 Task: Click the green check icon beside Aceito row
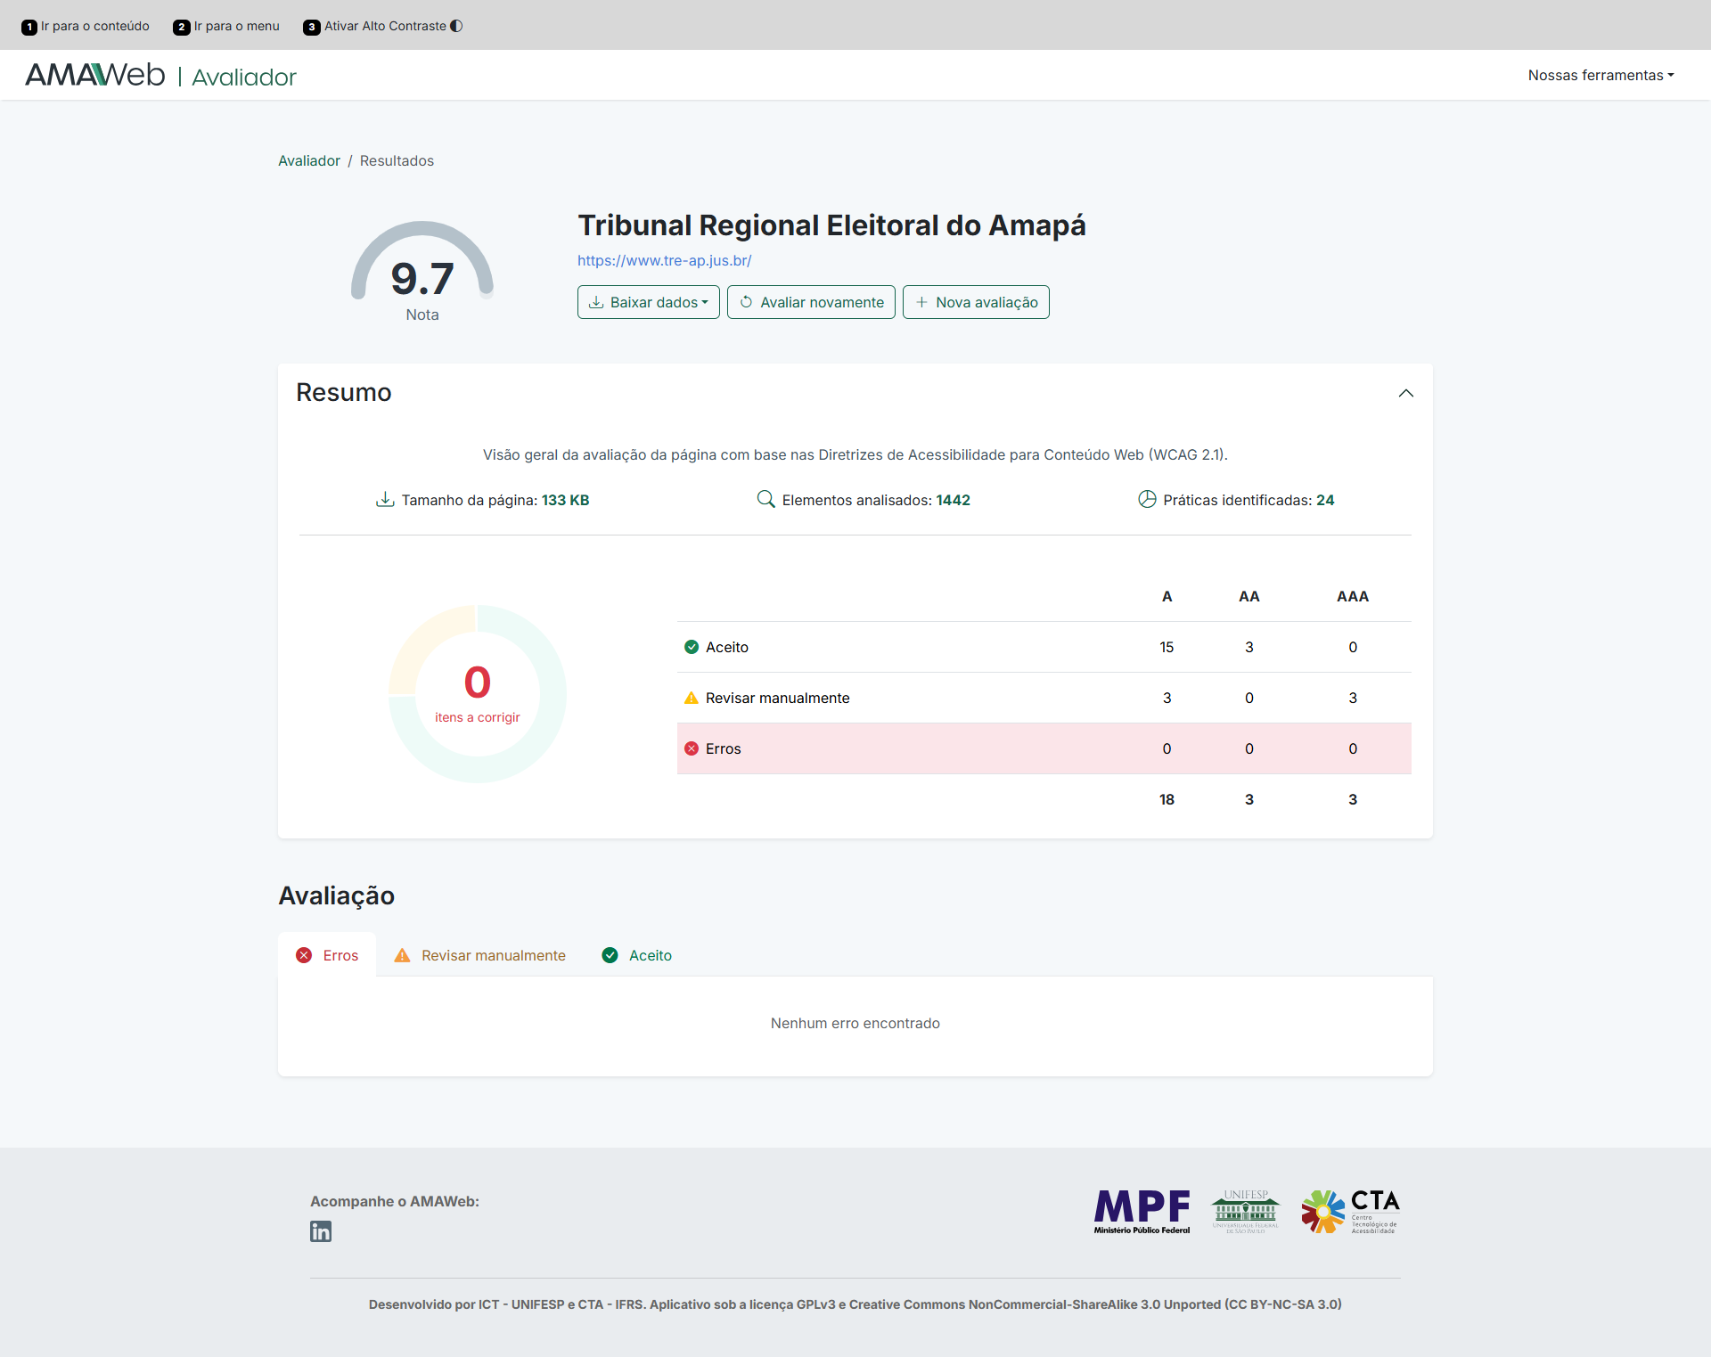point(692,647)
